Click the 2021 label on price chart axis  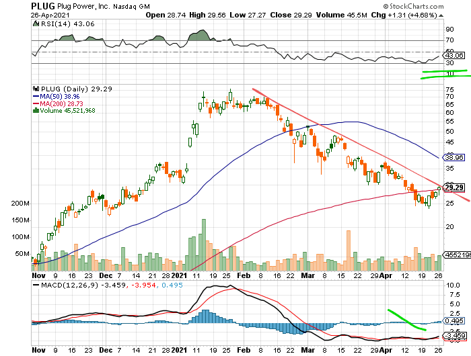pyautogui.click(x=179, y=275)
